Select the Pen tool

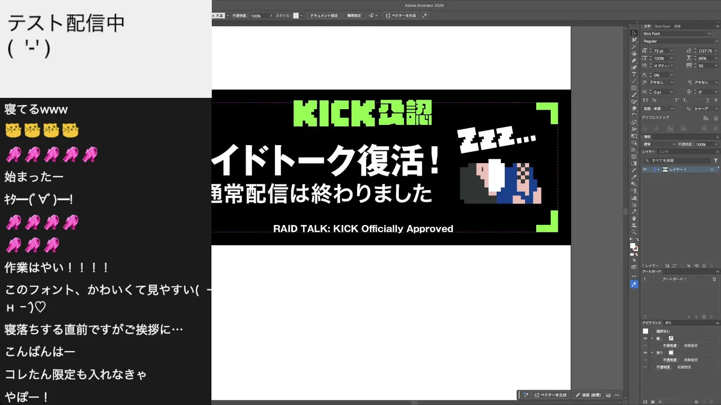[634, 60]
